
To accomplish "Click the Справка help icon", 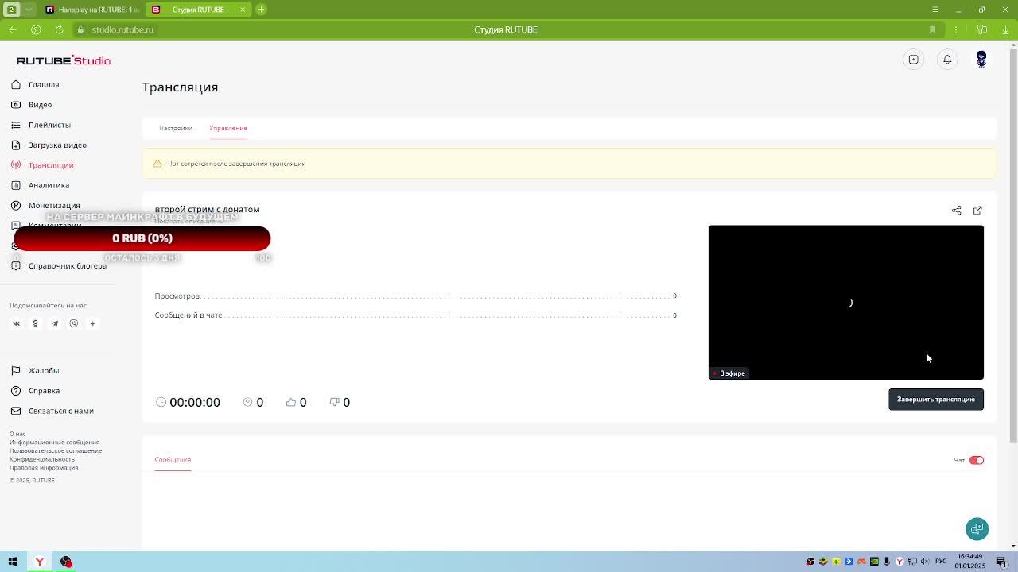I will coord(15,390).
